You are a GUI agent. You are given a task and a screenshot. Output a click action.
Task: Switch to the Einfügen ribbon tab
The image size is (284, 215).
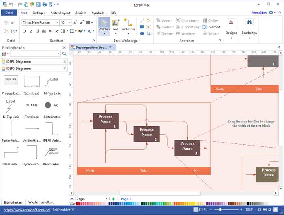tap(39, 13)
